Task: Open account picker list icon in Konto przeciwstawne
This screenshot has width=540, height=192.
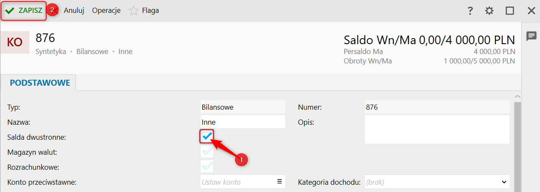Action: [x=279, y=181]
